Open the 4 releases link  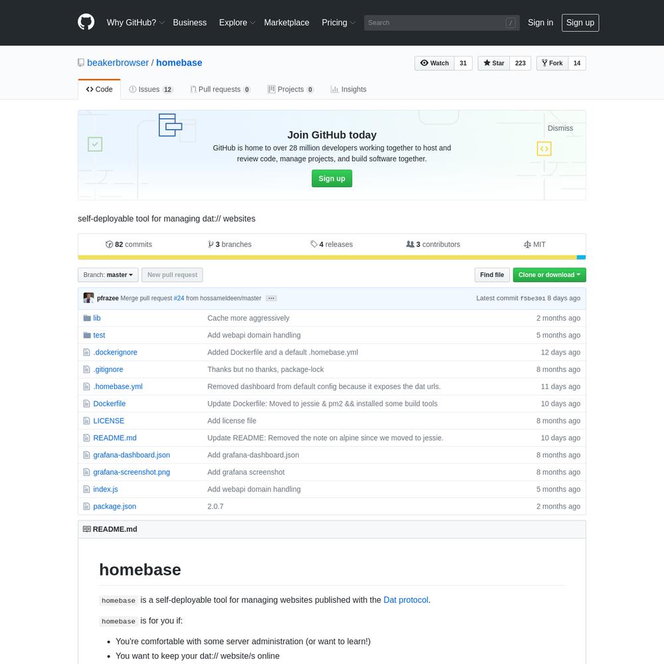(331, 244)
